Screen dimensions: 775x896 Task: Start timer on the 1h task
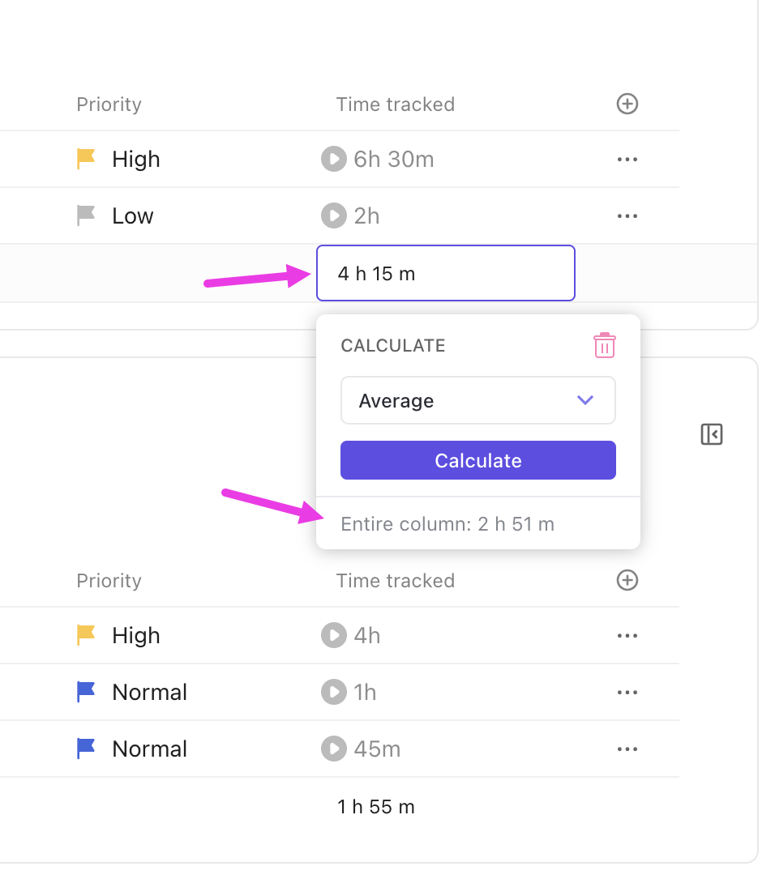(x=333, y=692)
